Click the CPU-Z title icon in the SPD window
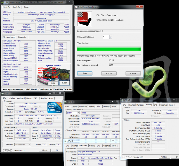Screen dimensions: 179x166 tap(65, 102)
